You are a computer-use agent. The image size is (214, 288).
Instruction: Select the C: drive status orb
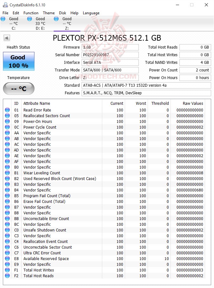click(x=3, y=19)
